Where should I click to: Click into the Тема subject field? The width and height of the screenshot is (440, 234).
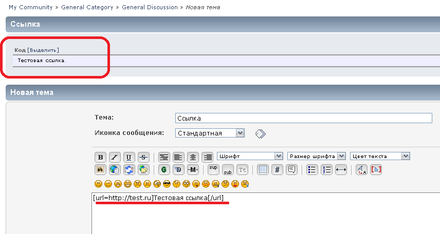(x=303, y=118)
